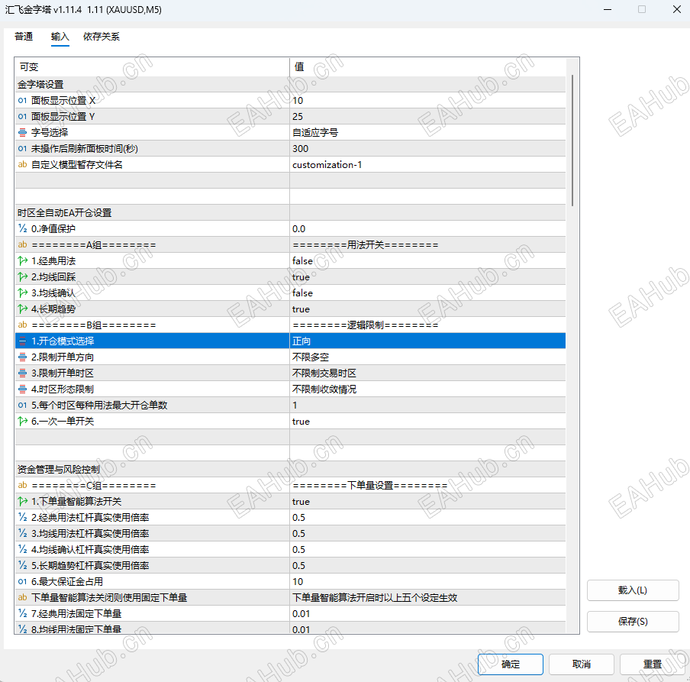Image resolution: width=690 pixels, height=682 pixels.
Task: Toggle 1.经典用法 false value
Action: 427,260
